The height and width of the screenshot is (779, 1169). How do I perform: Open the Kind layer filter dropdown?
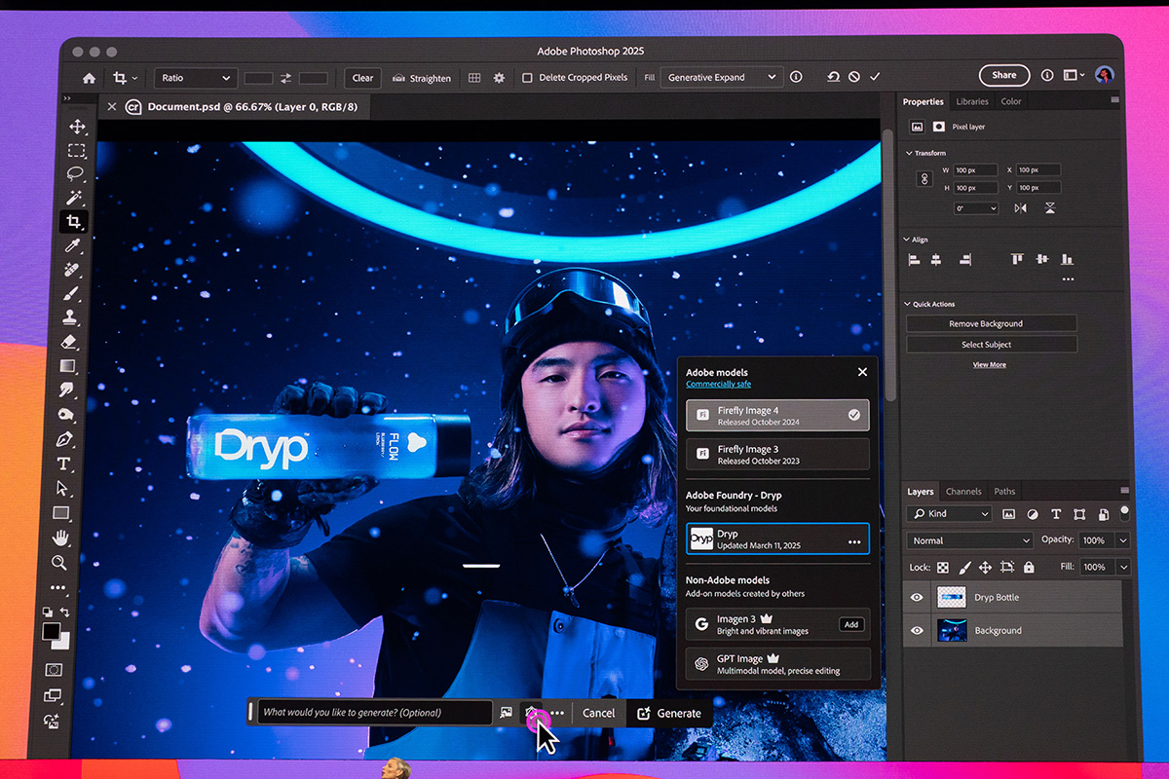tap(950, 514)
